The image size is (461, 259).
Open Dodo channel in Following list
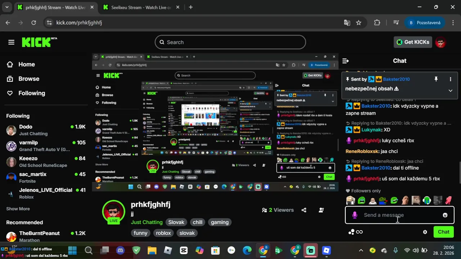[x=46, y=130]
